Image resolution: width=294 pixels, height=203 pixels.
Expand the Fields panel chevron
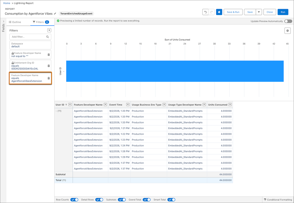tap(3, 21)
